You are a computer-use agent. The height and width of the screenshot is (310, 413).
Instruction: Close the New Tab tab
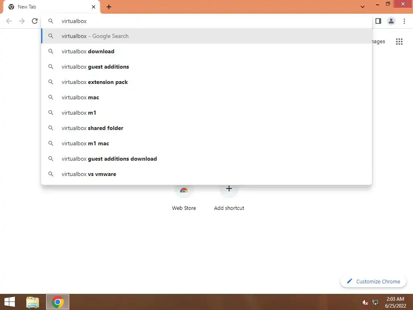point(94,7)
